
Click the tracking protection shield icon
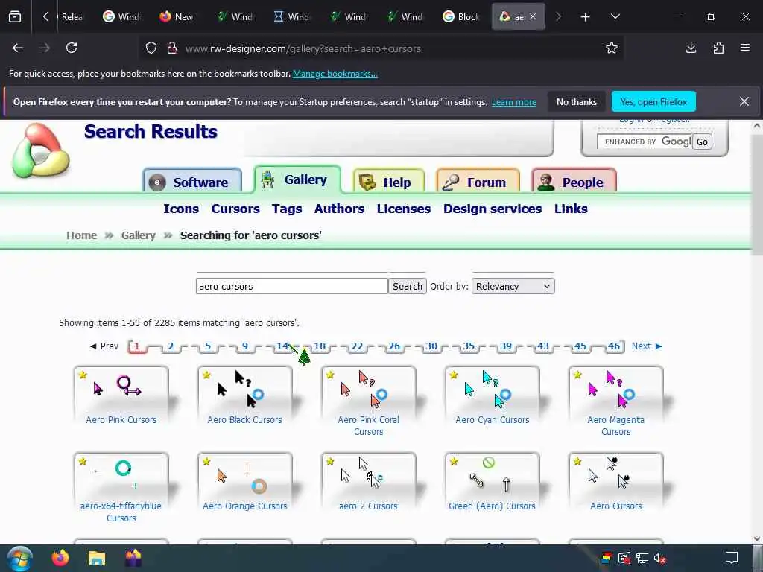pos(151,48)
